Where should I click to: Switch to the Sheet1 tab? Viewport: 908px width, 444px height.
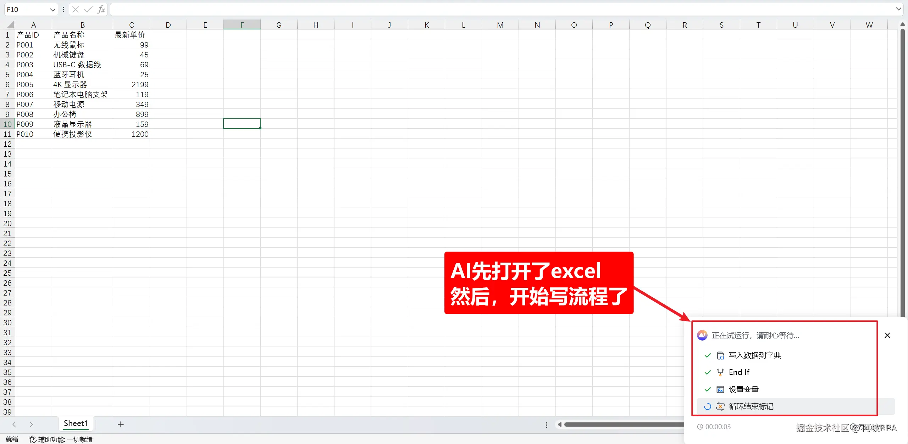tap(76, 423)
